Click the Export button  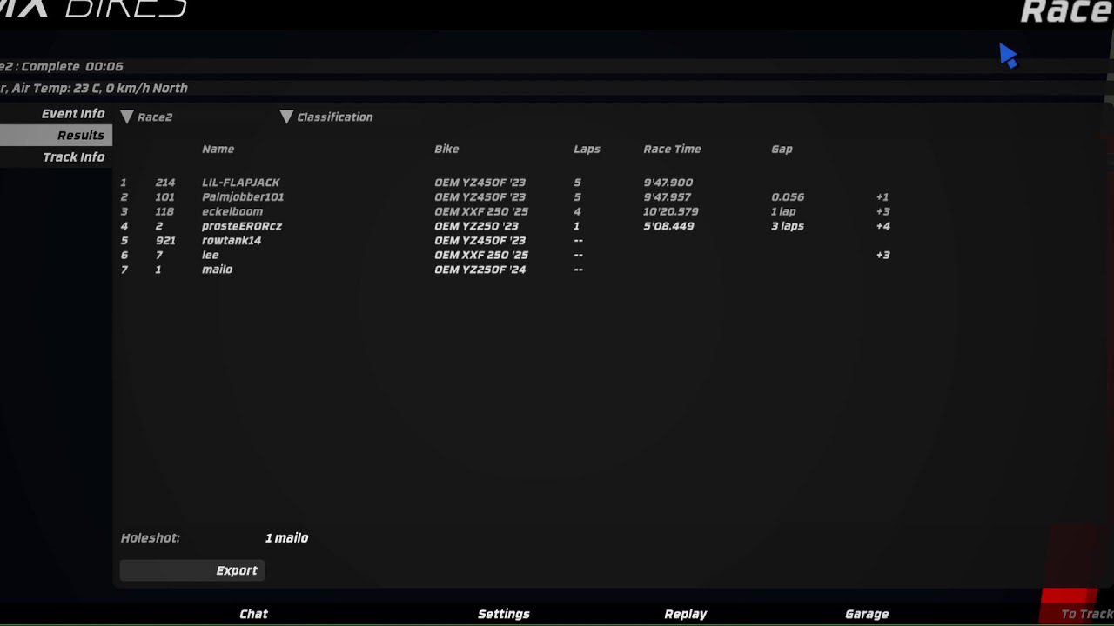pyautogui.click(x=192, y=570)
